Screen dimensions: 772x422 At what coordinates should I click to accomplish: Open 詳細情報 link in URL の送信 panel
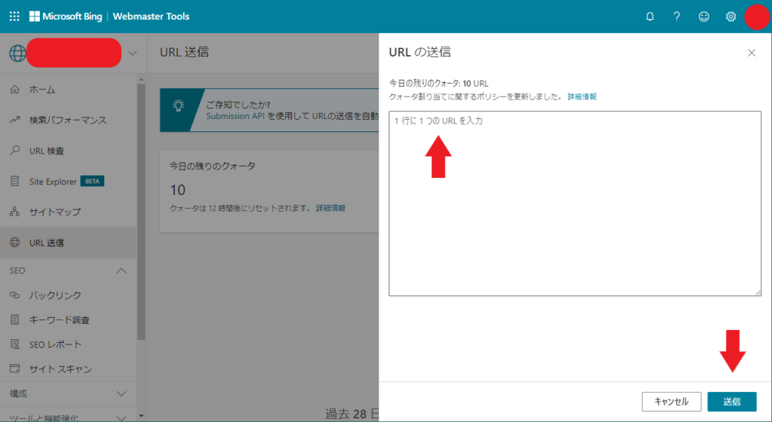(582, 96)
